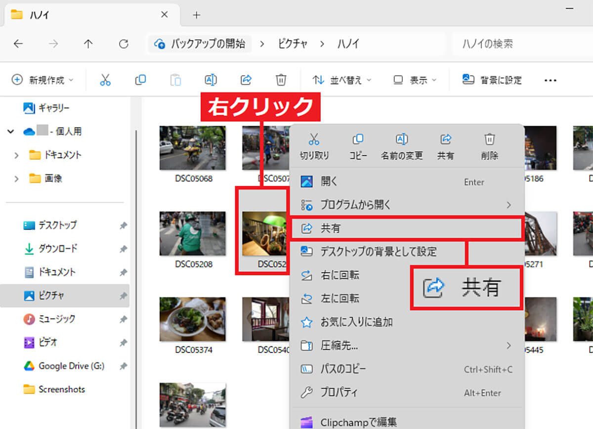Select 開く in the context menu
Viewport: 593px width, 429px height.
[x=406, y=182]
